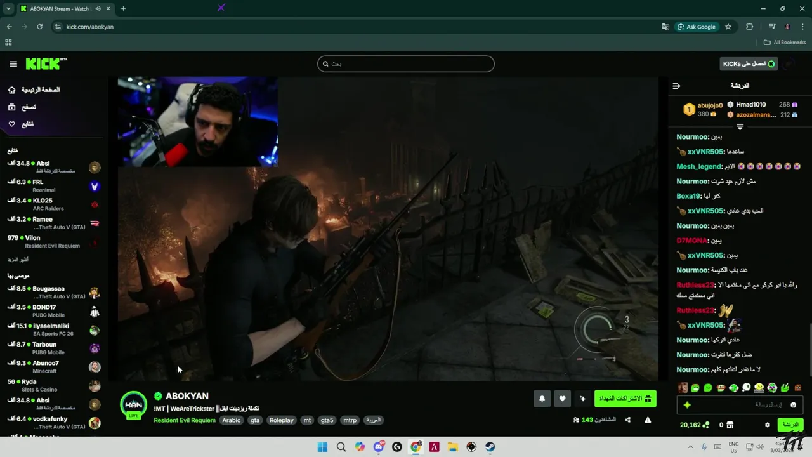Open FRL channel in sidebar
Image resolution: width=812 pixels, height=457 pixels.
point(53,186)
